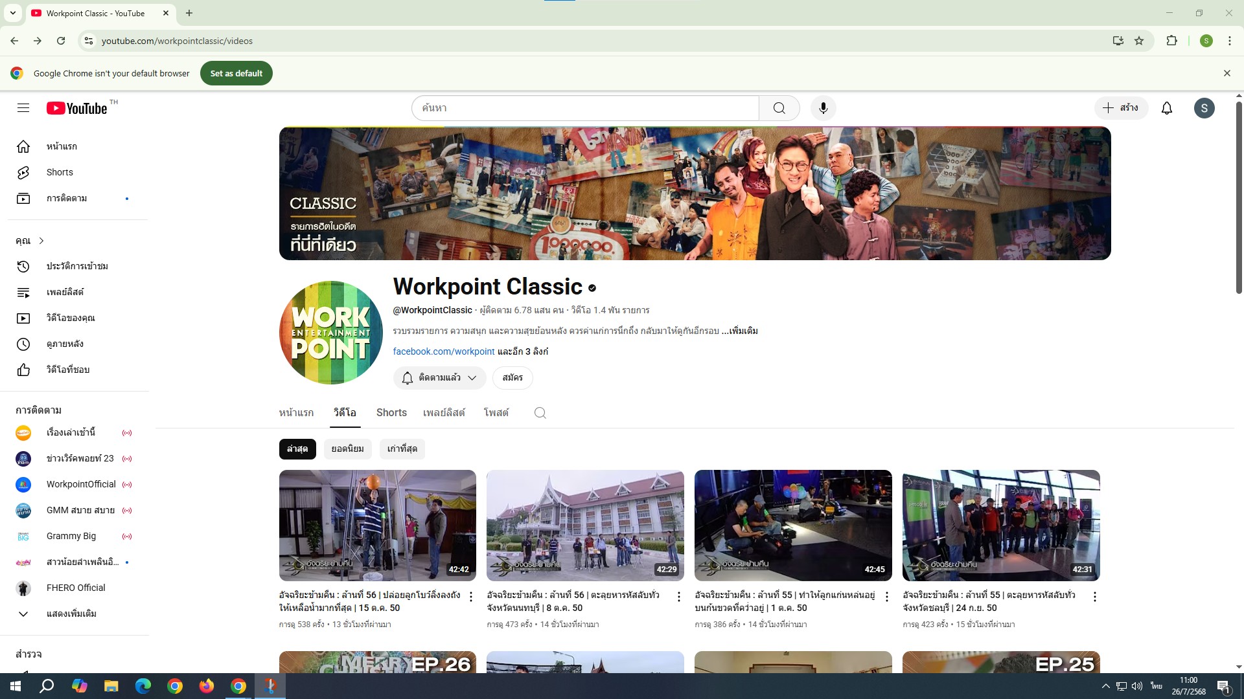Open the YouTube hamburger guide menu
This screenshot has height=699, width=1244.
pos(23,108)
